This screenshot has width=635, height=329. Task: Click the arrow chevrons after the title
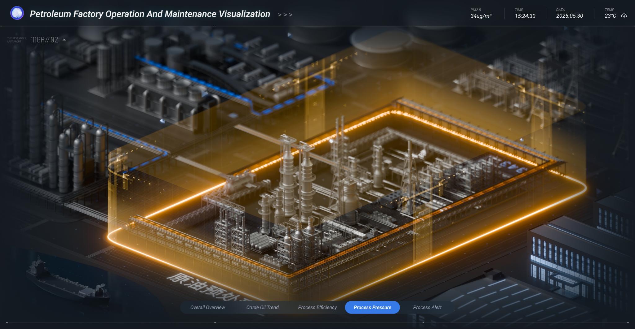(285, 14)
